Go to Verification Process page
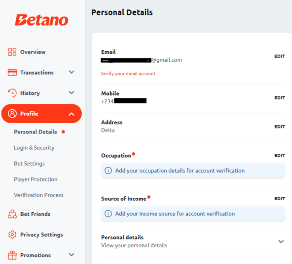292x264 pixels. [x=39, y=195]
